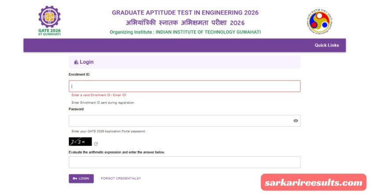Image resolution: width=370 pixels, height=194 pixels.
Task: Click into the Password field
Action: (181, 121)
